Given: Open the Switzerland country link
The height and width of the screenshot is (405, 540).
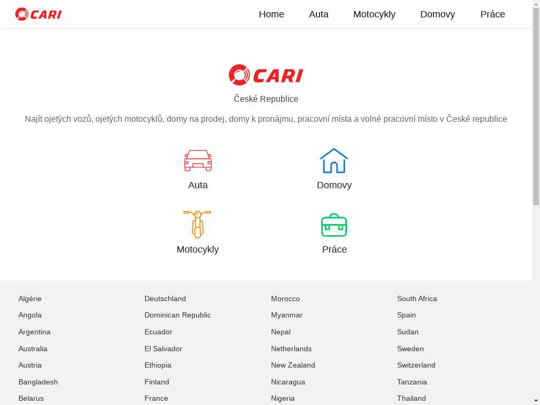Looking at the screenshot, I should pyautogui.click(x=417, y=365).
